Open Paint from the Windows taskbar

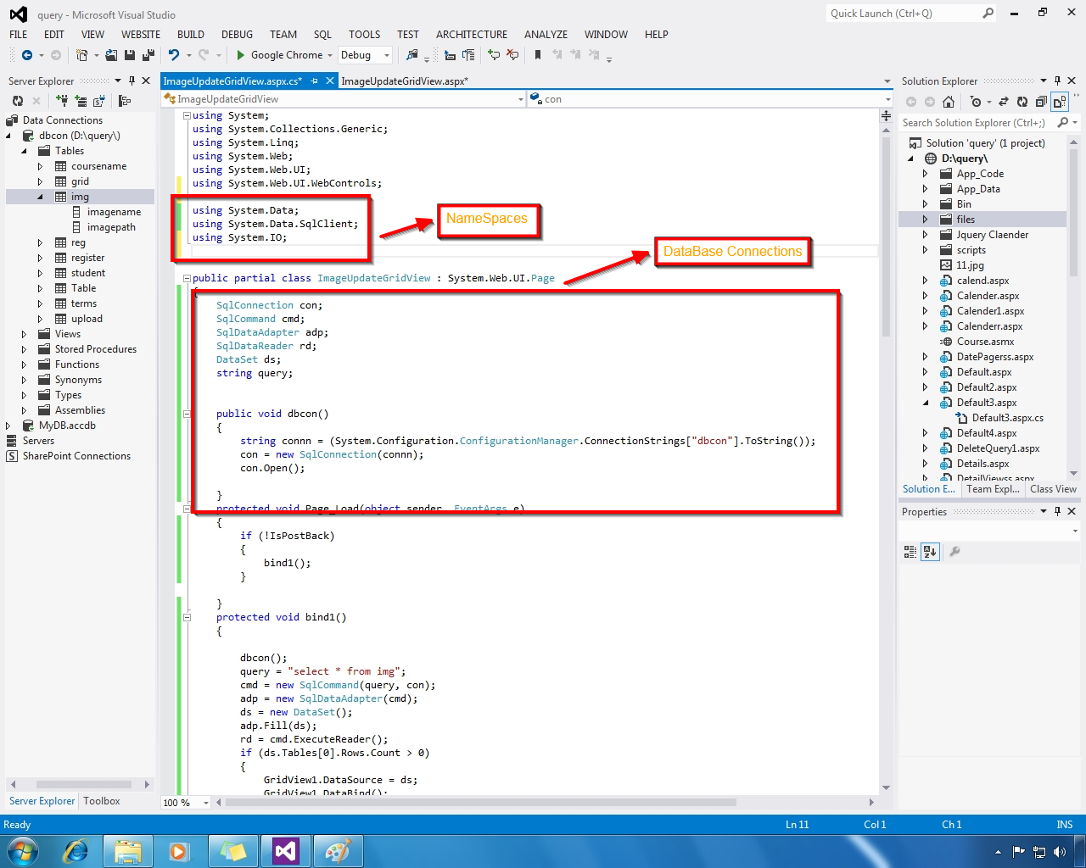(338, 850)
